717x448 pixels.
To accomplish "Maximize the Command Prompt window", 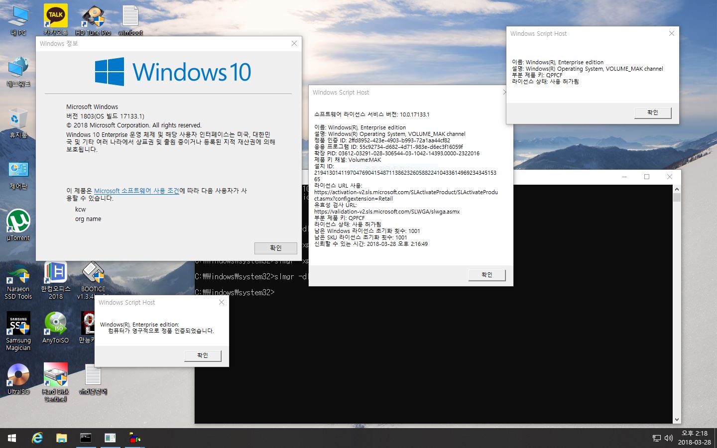I will (x=647, y=177).
